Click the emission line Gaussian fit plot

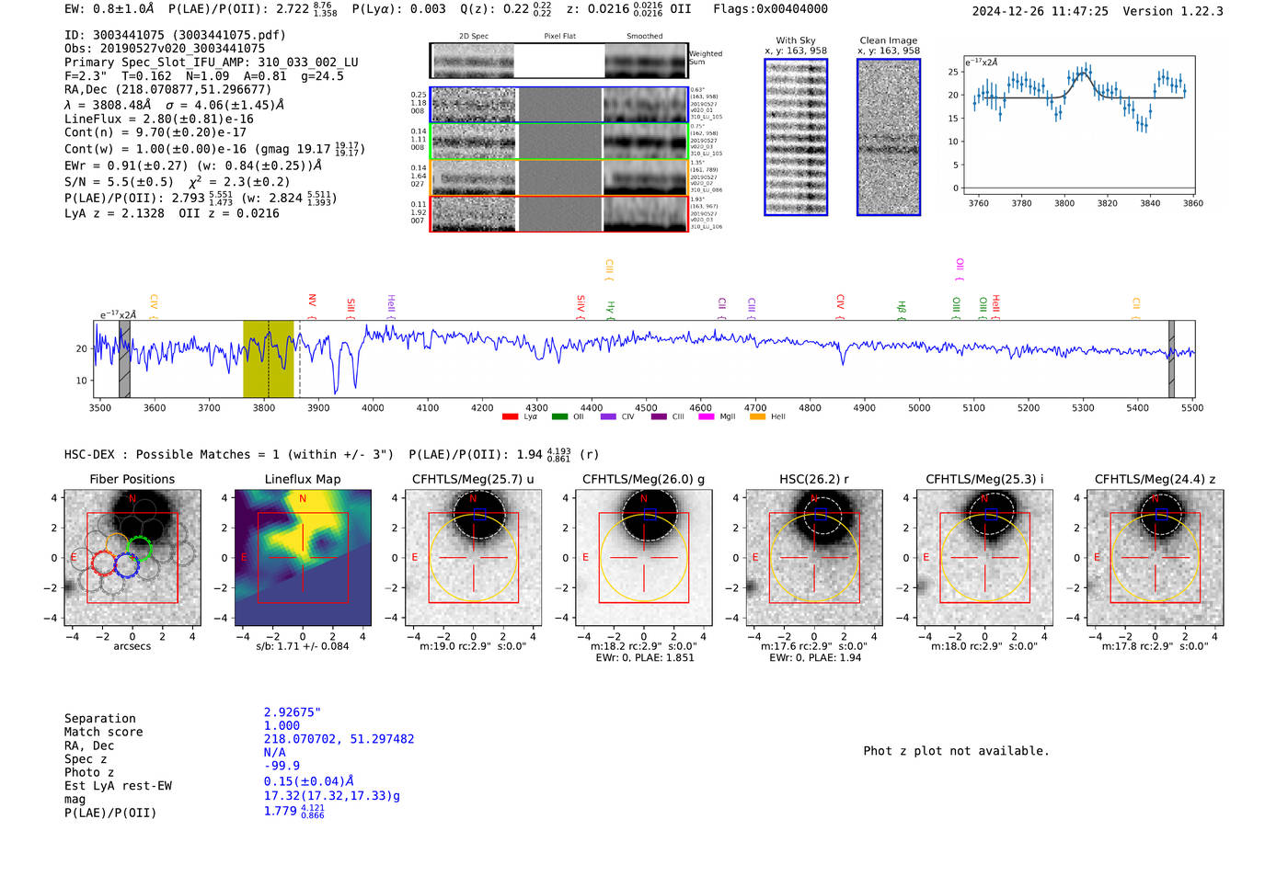[x=1078, y=125]
